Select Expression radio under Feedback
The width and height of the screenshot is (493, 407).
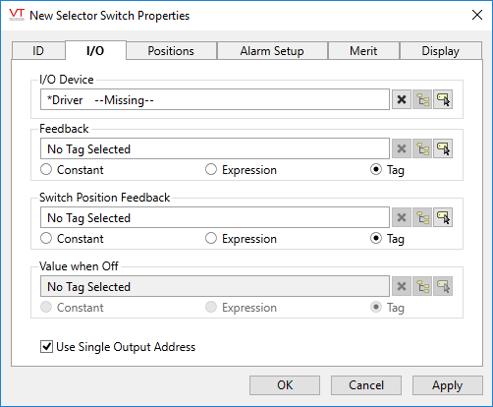(x=211, y=170)
